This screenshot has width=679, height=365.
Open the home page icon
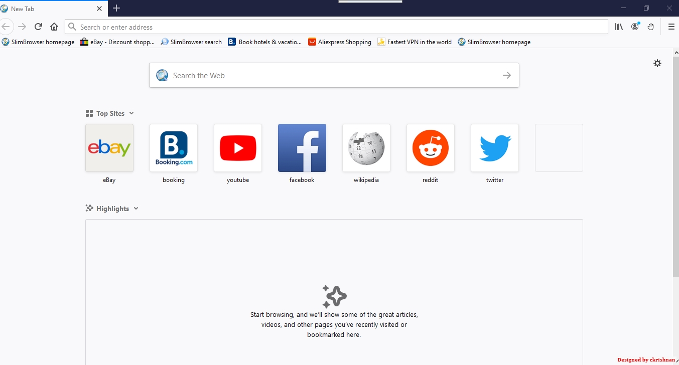coord(54,27)
